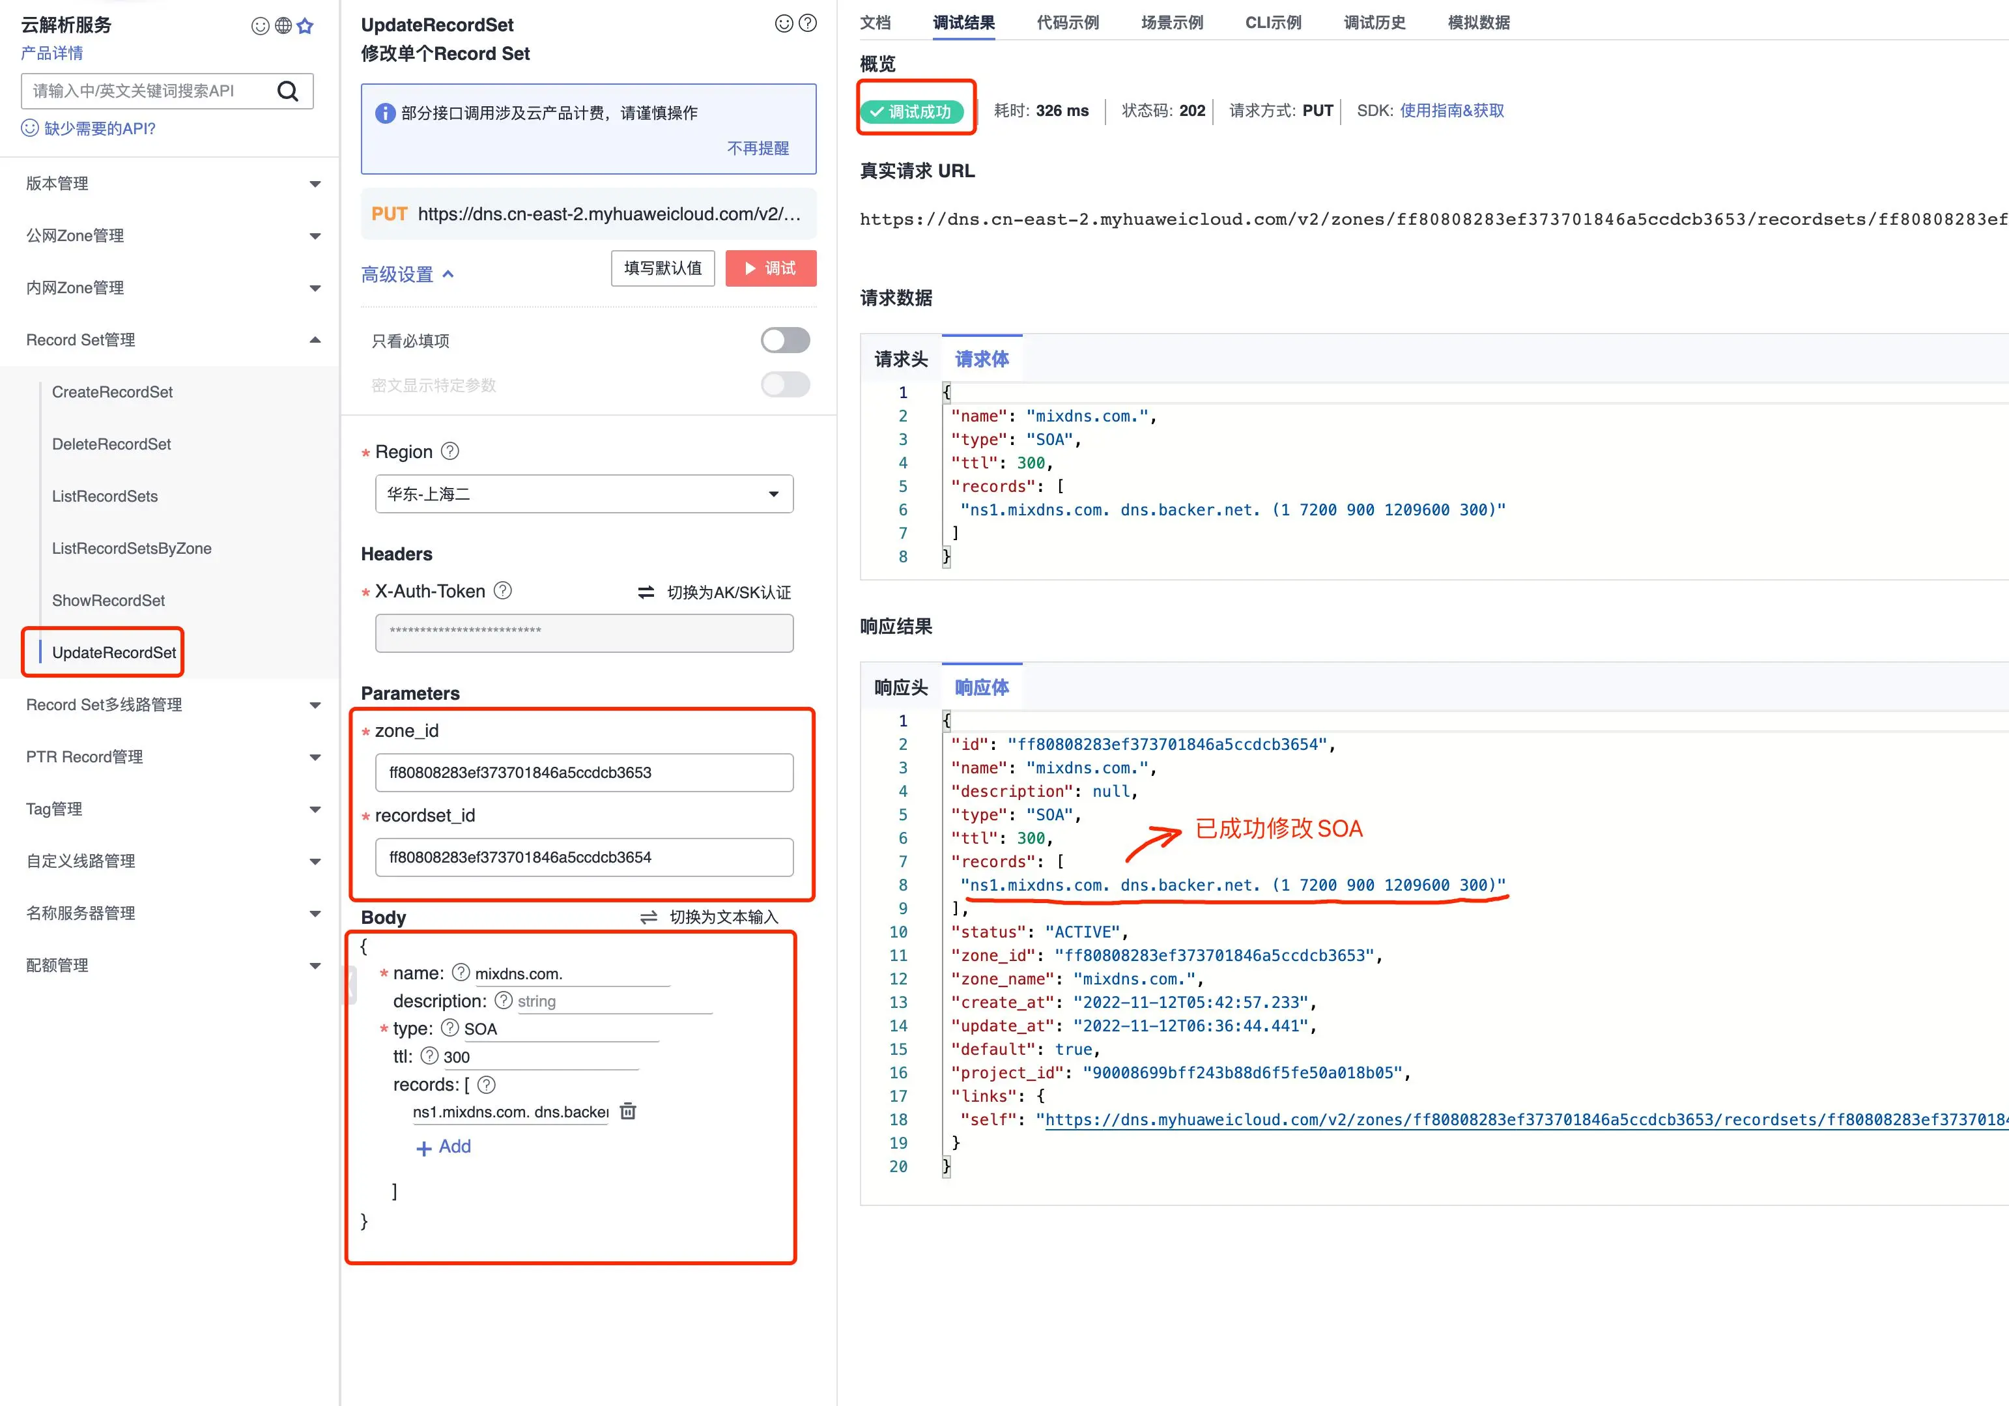This screenshot has width=2009, height=1406.
Task: Switch to the 代码示例 tab
Action: pyautogui.click(x=1068, y=23)
